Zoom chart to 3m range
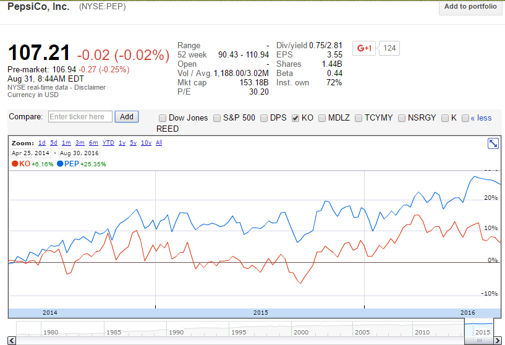Viewport: 505px width, 345px height. pyautogui.click(x=80, y=143)
